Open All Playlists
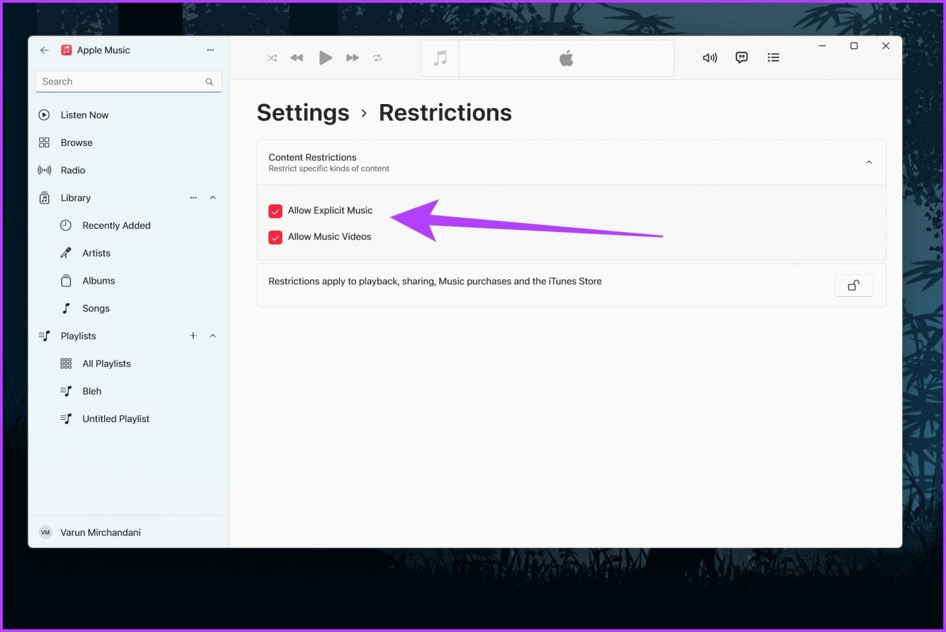The image size is (946, 632). 128,364
